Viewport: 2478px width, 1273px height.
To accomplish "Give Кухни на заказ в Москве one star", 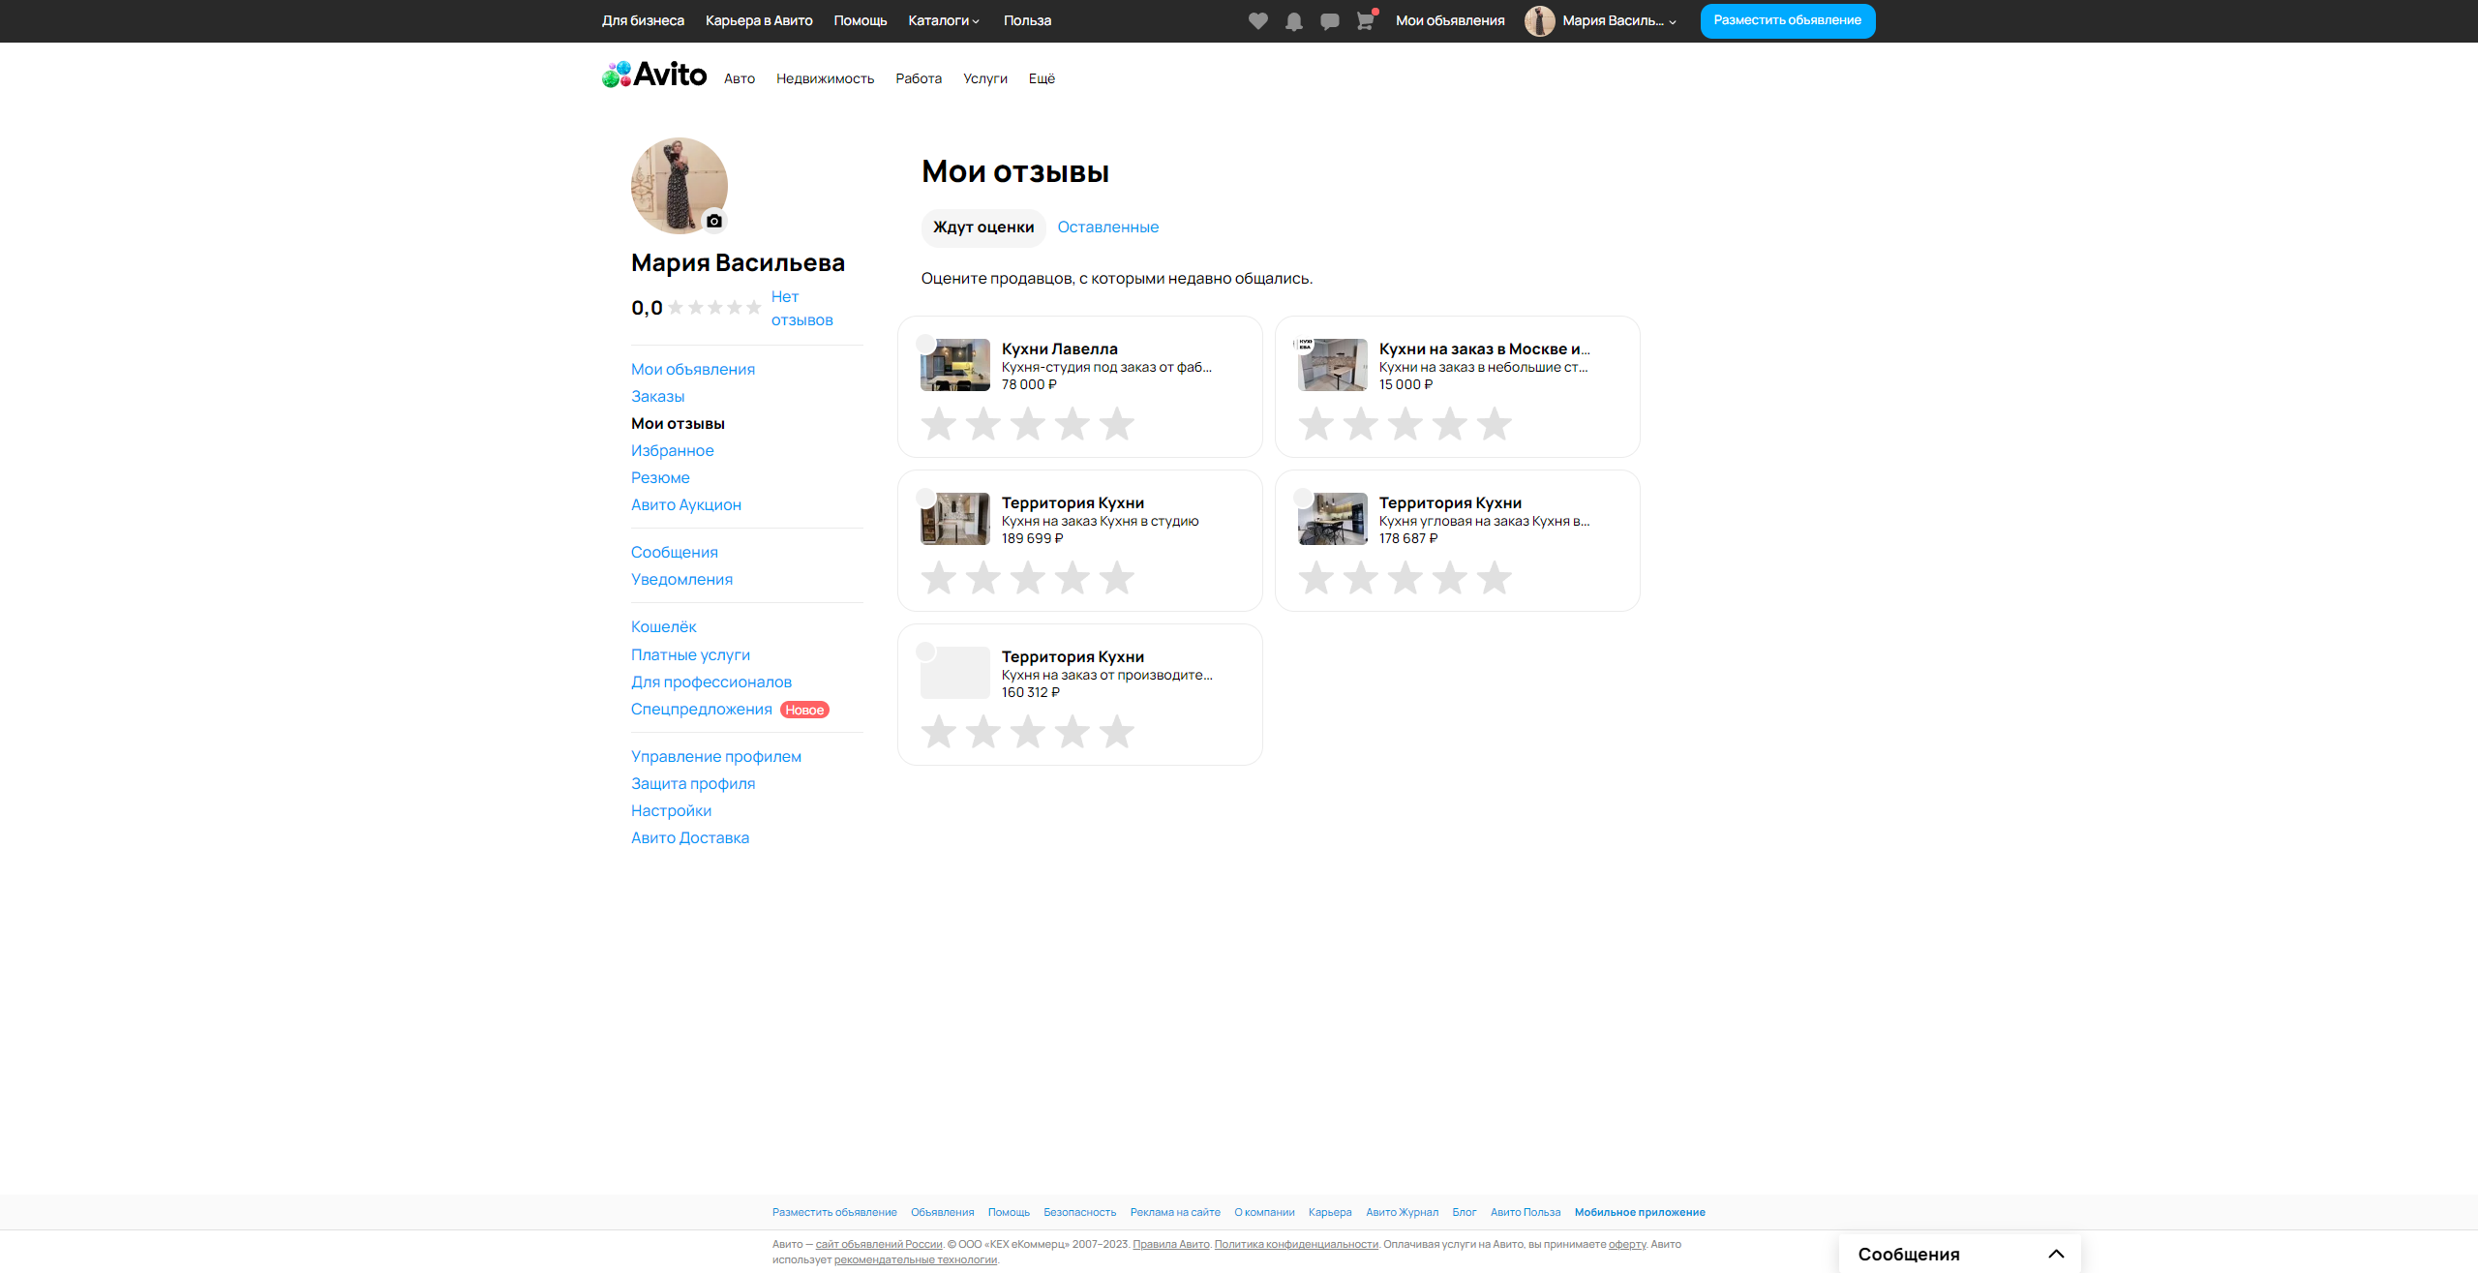I will pyautogui.click(x=1315, y=424).
